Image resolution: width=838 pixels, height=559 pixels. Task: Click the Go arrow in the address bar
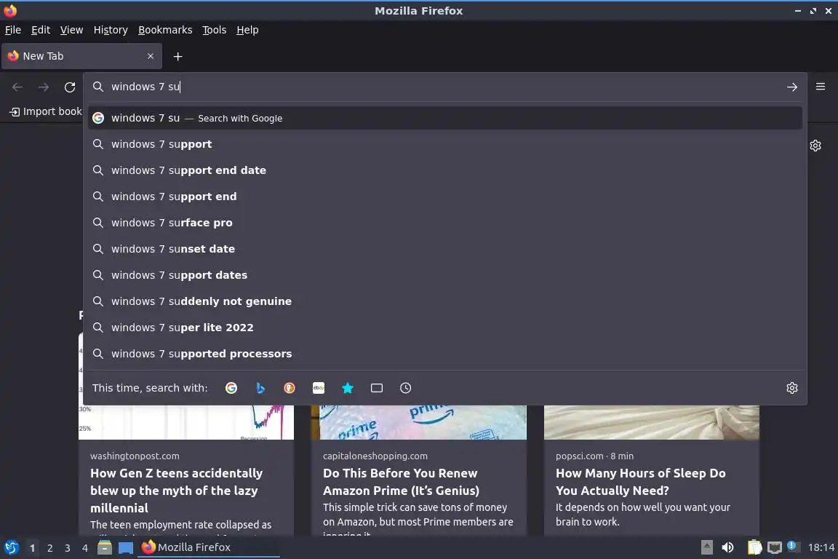coord(792,87)
